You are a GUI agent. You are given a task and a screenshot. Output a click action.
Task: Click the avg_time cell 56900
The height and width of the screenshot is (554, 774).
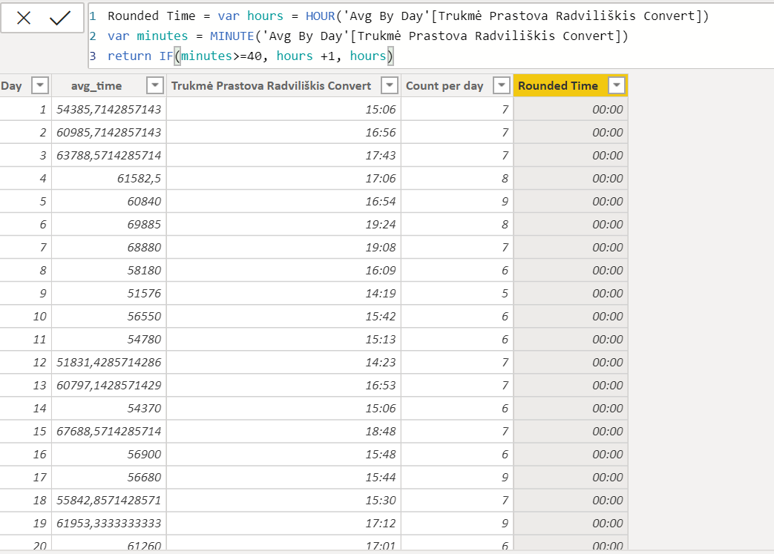point(109,455)
